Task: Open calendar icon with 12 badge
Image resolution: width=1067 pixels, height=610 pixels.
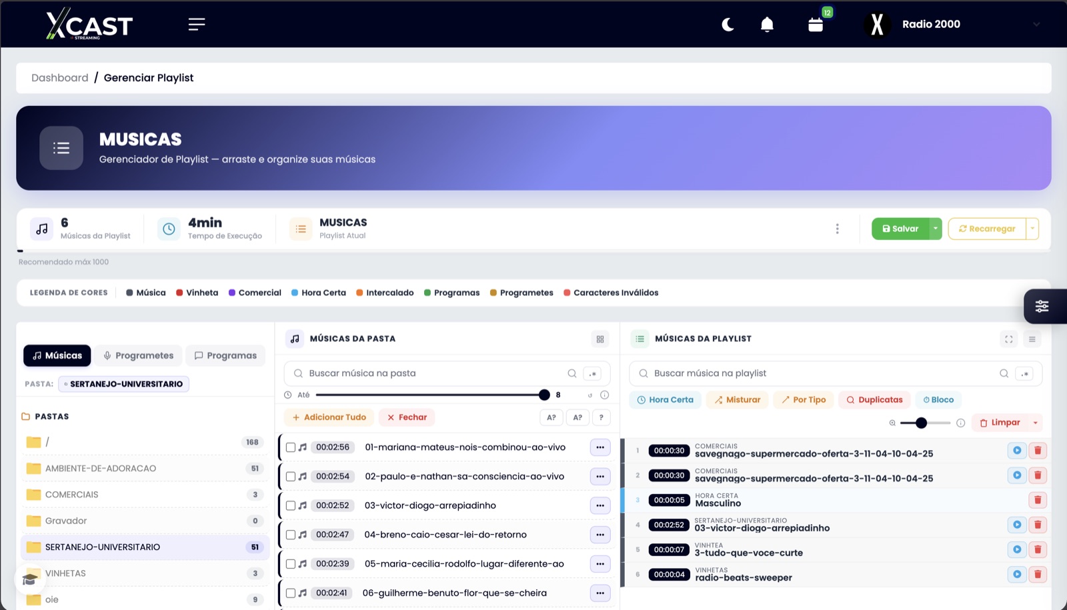Action: pos(816,25)
